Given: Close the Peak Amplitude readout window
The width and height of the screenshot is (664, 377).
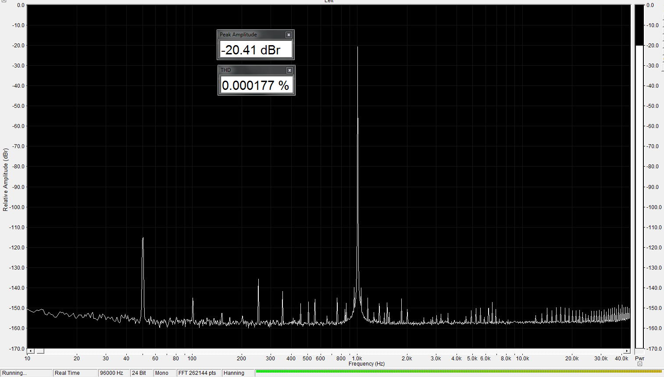Looking at the screenshot, I should coord(289,35).
